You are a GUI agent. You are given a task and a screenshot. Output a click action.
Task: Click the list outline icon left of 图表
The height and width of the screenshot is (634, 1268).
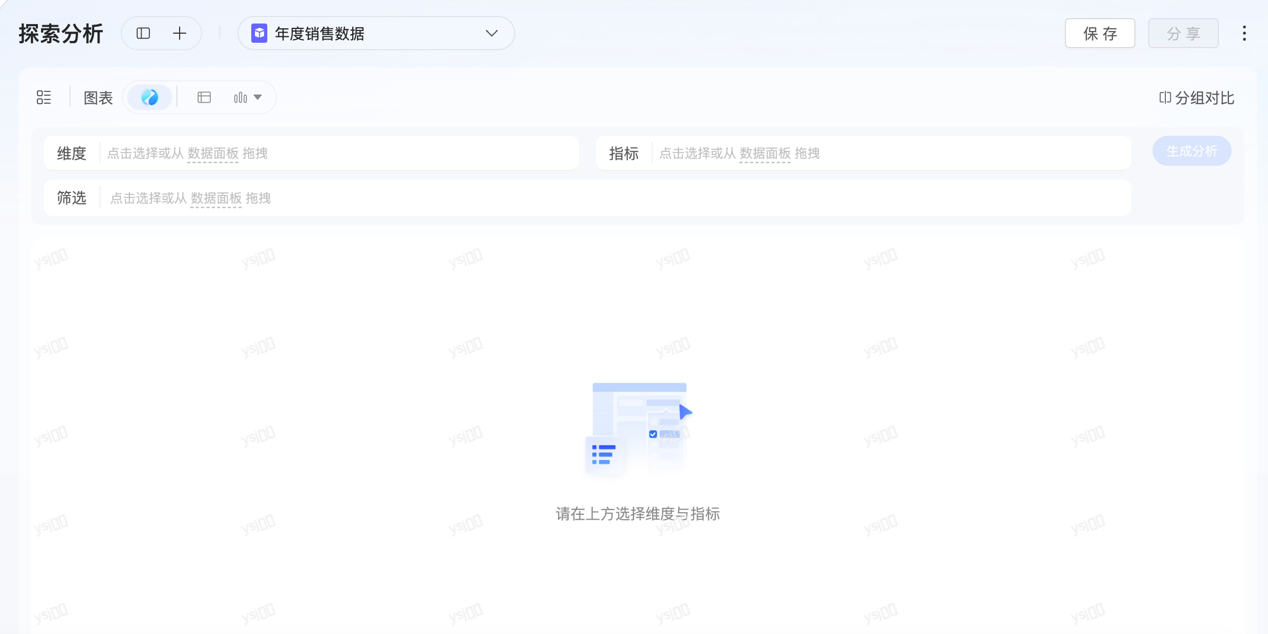click(x=44, y=97)
